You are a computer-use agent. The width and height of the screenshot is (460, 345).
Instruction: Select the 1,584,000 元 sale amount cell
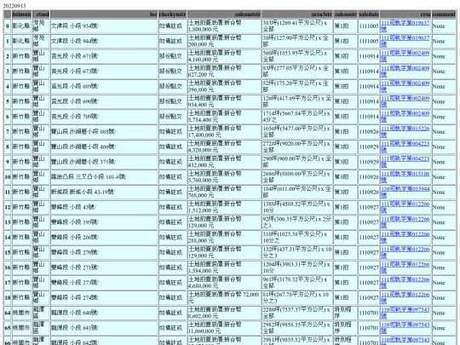click(x=224, y=267)
